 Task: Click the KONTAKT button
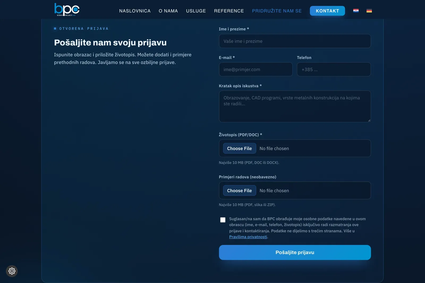(328, 11)
